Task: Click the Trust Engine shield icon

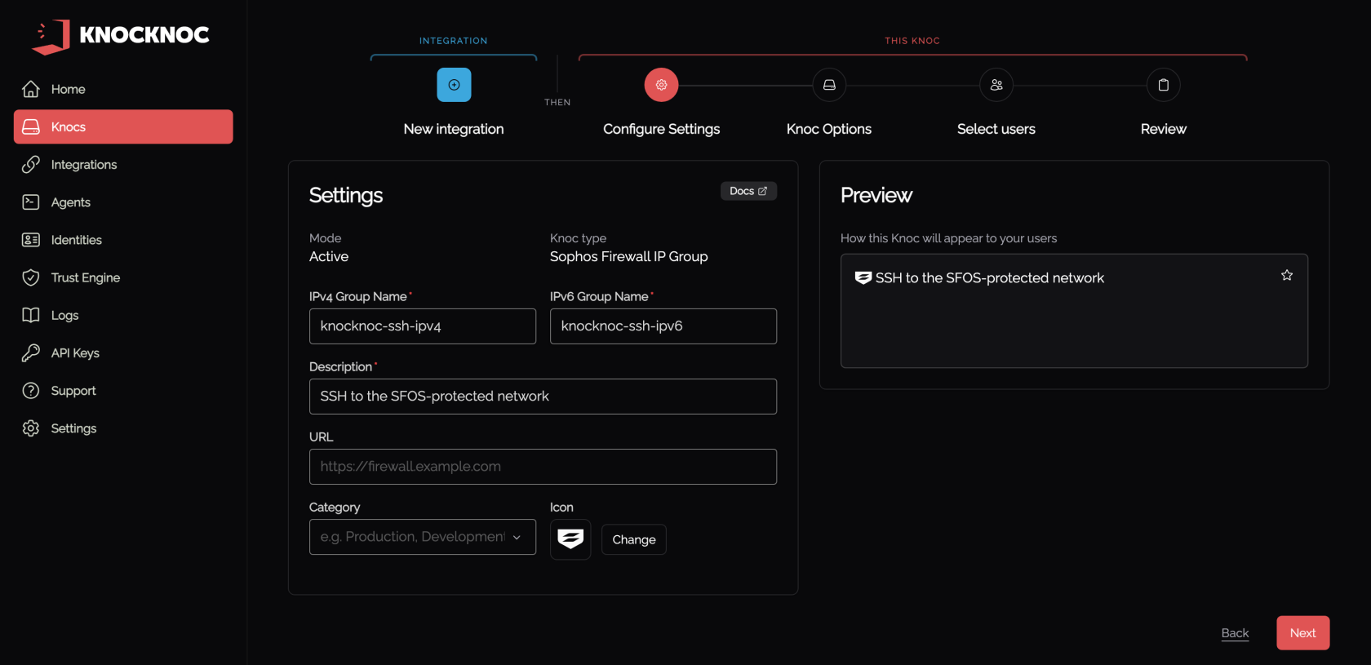Action: coord(31,277)
